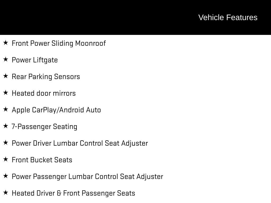Click the star next to Heated Driver & Front Passenger Seats

tap(6, 192)
